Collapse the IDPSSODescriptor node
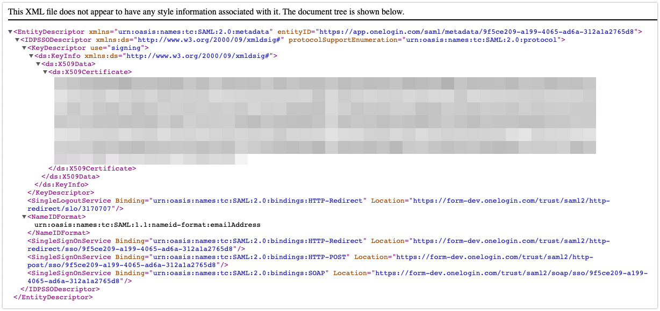This screenshot has height=311, width=660. pos(17,40)
